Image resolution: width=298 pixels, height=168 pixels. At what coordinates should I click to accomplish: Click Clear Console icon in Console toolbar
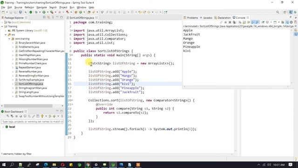240,22
